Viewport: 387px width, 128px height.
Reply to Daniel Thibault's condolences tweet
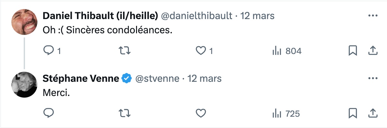click(x=49, y=51)
